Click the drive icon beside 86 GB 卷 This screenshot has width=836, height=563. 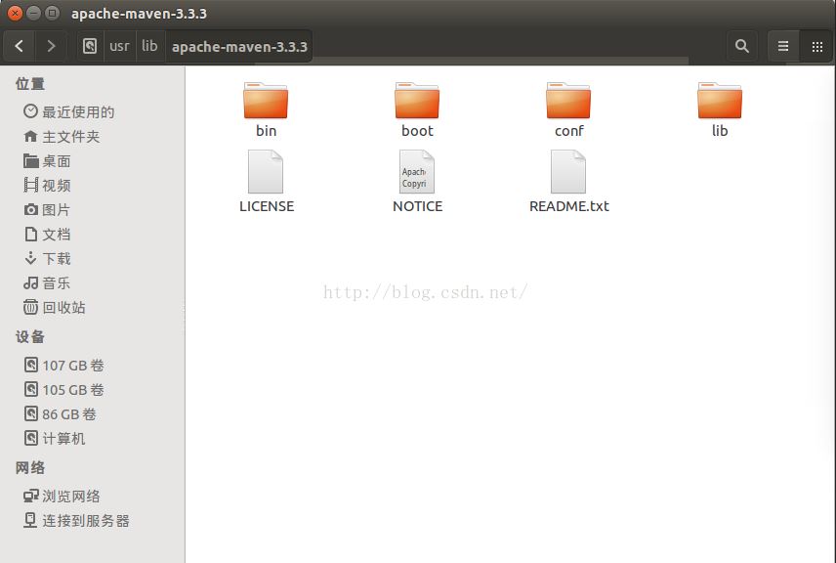pos(31,413)
